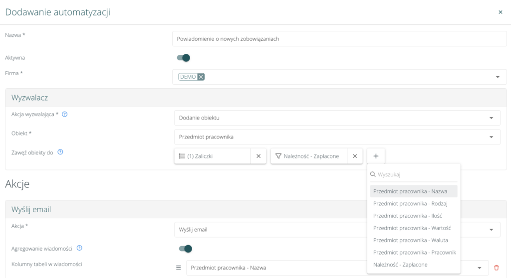511x278 pixels.
Task: Click help icon next to Agregowanie wiadomości
Action: click(79, 248)
